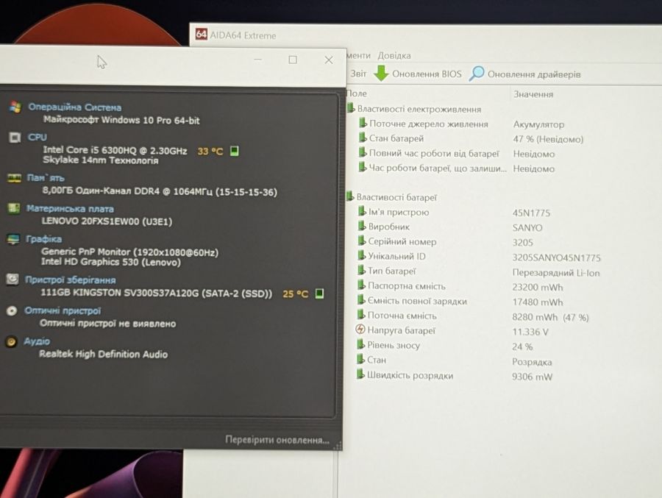Click the Виробник row icon

(x=362, y=226)
